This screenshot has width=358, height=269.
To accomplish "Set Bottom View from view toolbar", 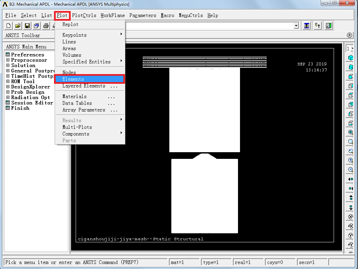I will tap(350, 123).
